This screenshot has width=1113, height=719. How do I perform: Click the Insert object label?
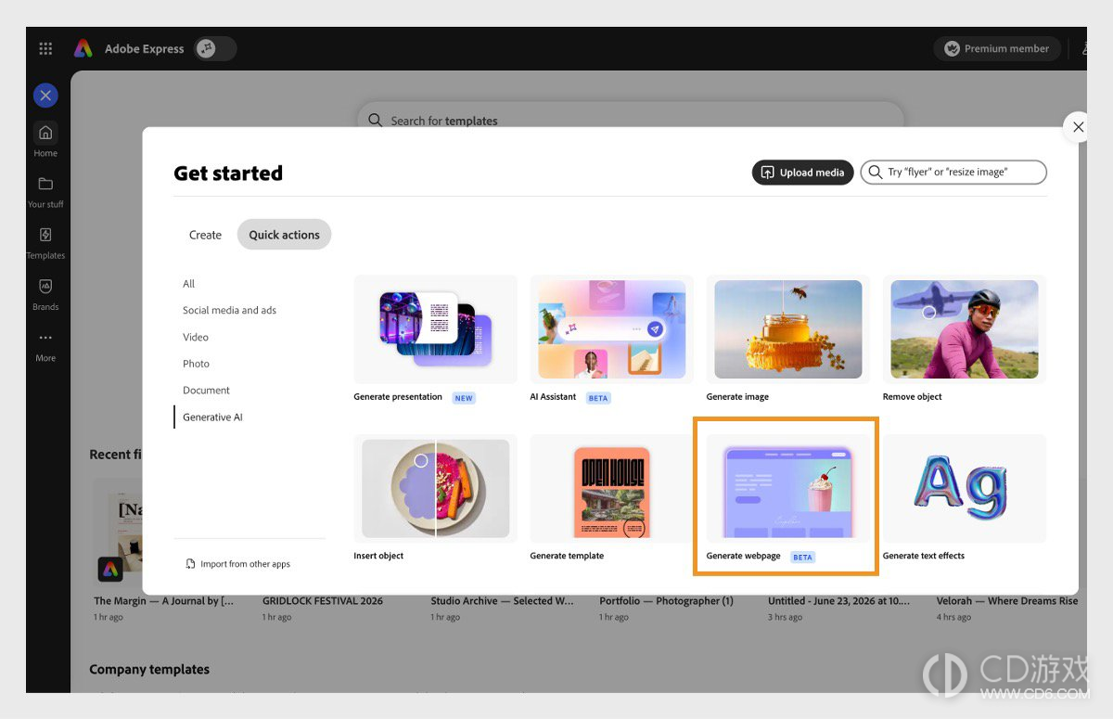pos(378,557)
